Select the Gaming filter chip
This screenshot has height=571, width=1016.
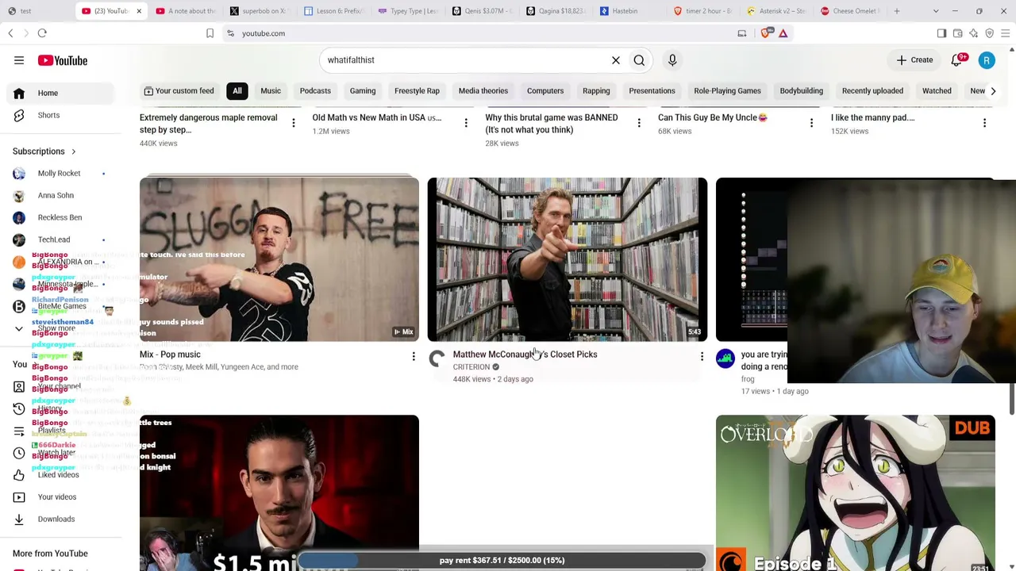[x=363, y=91]
